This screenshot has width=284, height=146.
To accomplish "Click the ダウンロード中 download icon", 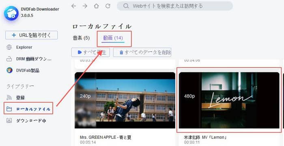I will click(x=9, y=121).
